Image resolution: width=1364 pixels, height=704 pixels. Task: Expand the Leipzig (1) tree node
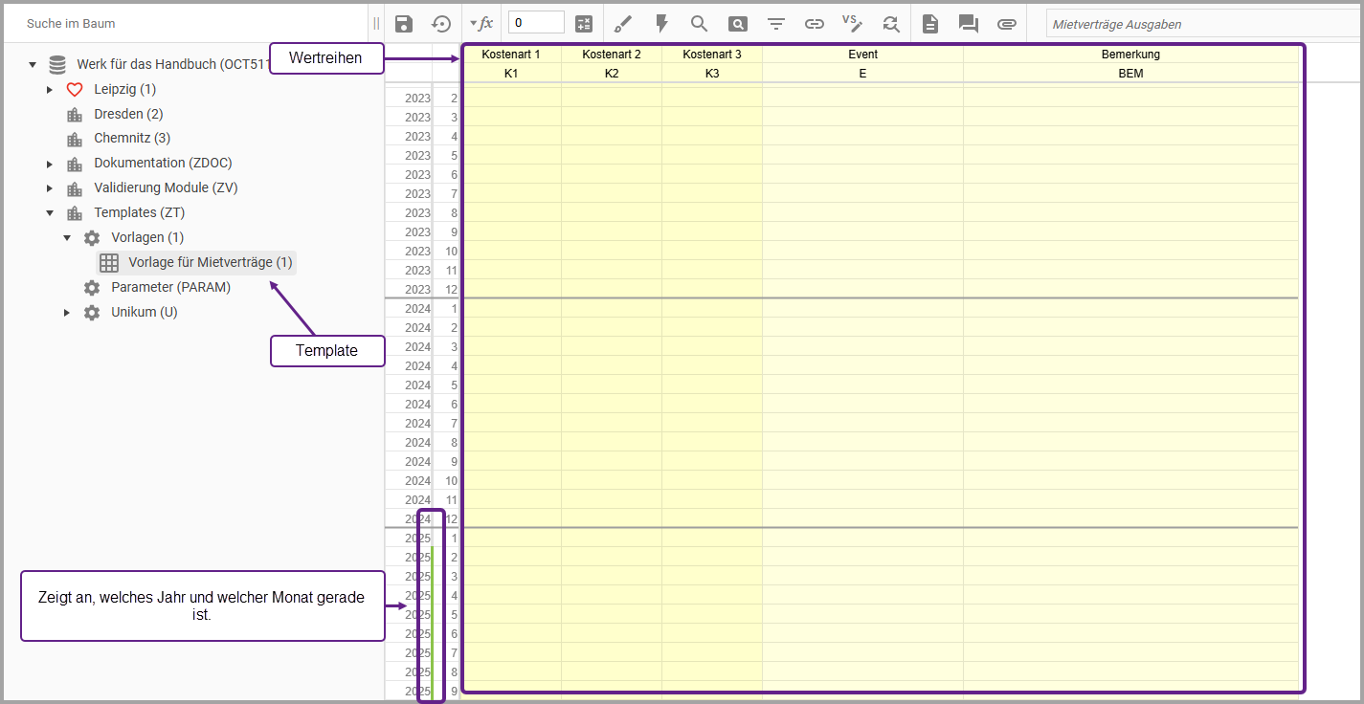[50, 88]
